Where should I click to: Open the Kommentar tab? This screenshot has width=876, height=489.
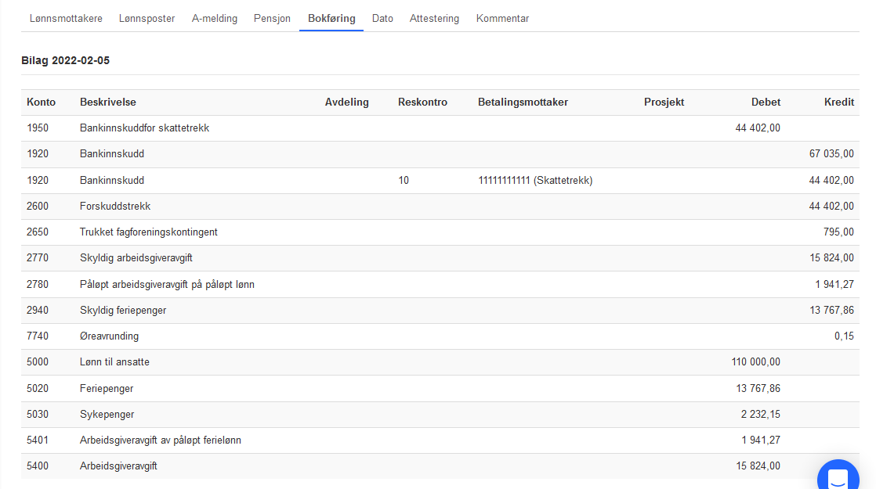(502, 18)
